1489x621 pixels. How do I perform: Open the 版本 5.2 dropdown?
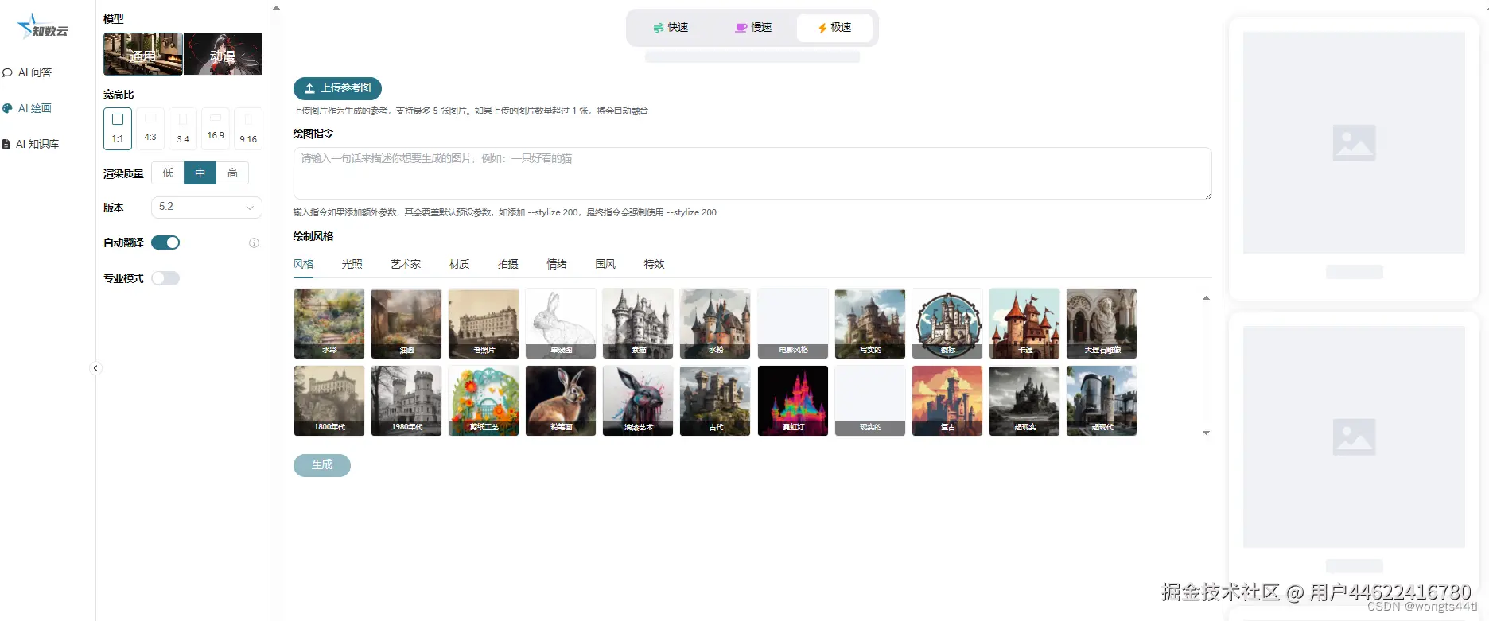[x=207, y=207]
